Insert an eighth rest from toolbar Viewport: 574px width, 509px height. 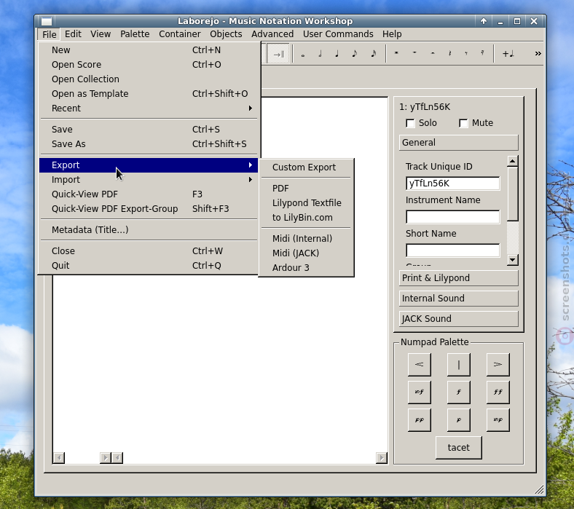[x=466, y=54]
